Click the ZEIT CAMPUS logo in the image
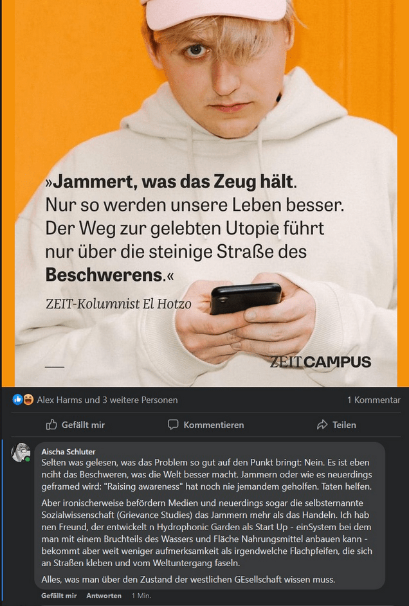 coord(320,362)
